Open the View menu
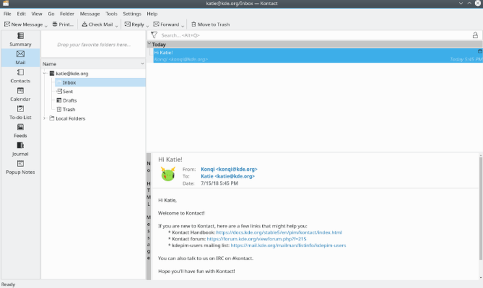 (x=37, y=14)
